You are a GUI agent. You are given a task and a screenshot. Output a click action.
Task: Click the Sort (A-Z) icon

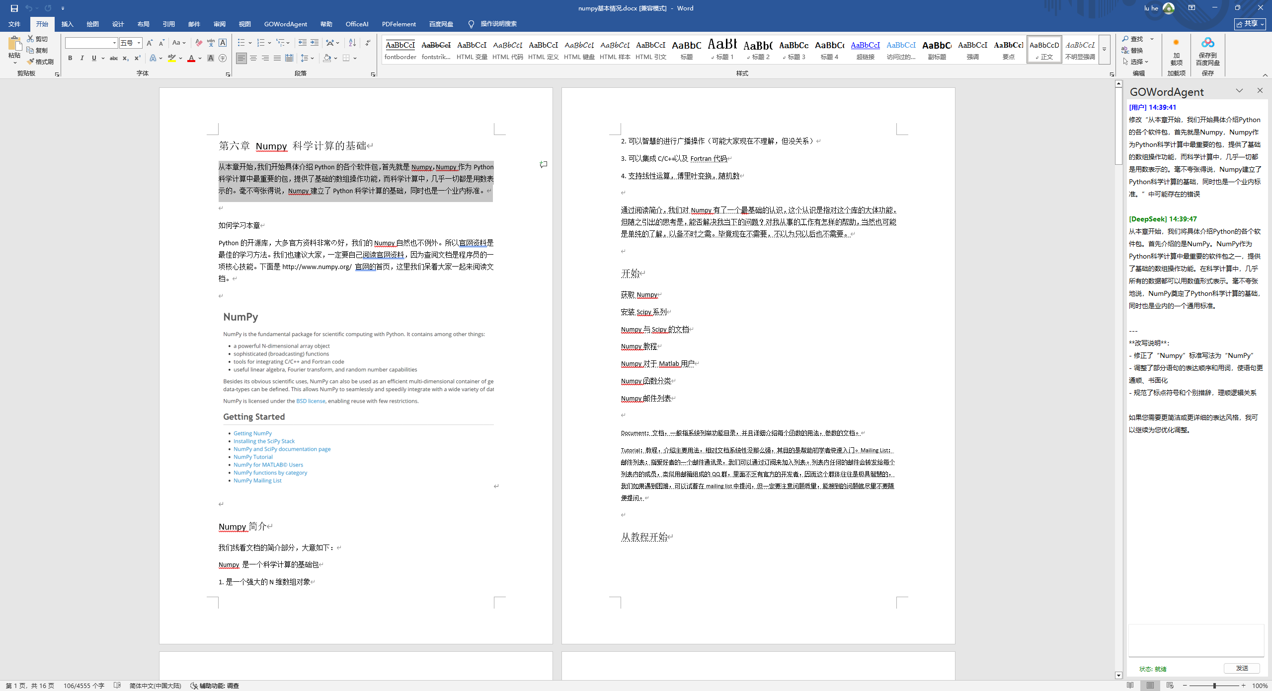(x=352, y=43)
